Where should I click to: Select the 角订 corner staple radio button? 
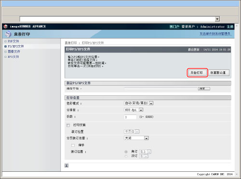tap(126, 152)
